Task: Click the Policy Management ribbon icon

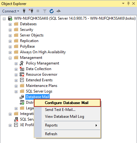Action: click(x=22, y=63)
